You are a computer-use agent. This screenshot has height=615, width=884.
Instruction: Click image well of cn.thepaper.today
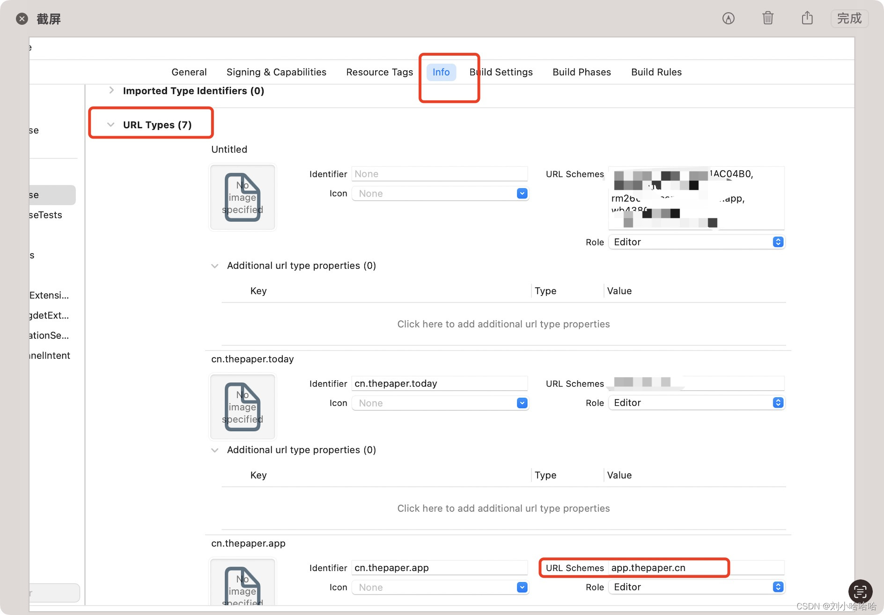pyautogui.click(x=243, y=407)
